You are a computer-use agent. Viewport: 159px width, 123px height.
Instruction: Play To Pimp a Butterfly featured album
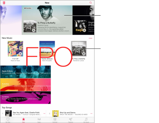34,30
